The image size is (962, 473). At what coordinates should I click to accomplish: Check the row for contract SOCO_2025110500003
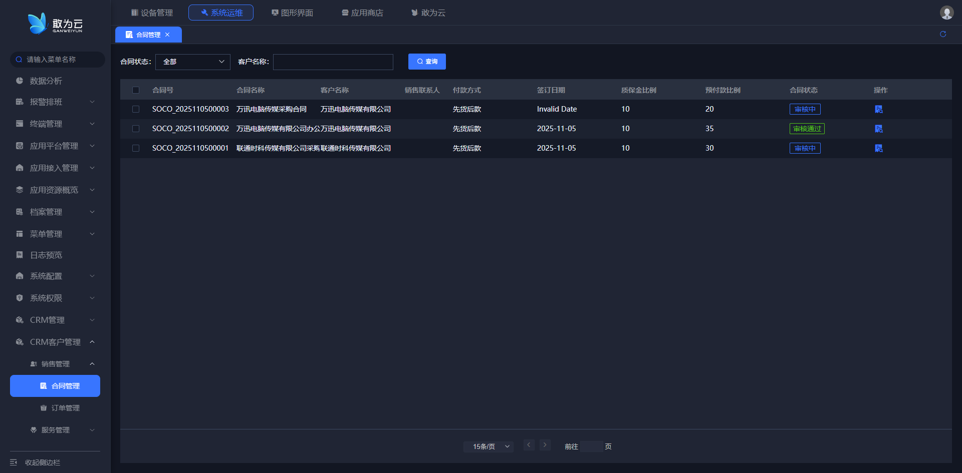point(136,109)
